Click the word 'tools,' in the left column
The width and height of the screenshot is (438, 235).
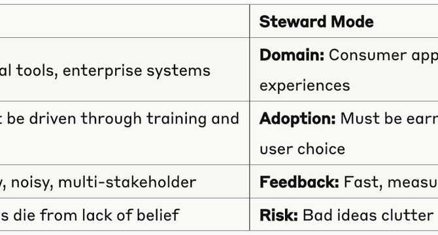click(37, 70)
